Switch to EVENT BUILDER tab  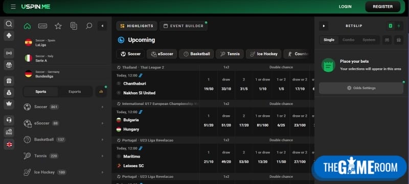[x=184, y=25]
